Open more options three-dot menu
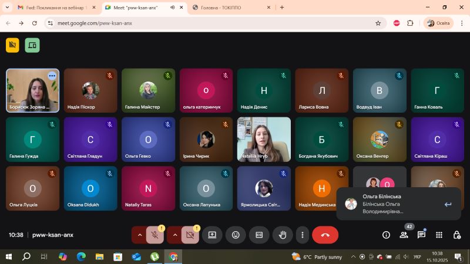 pyautogui.click(x=302, y=235)
